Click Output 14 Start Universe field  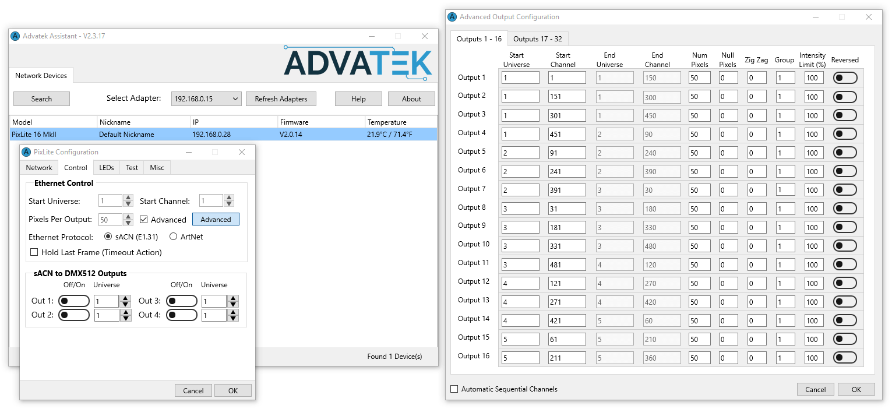(x=520, y=320)
